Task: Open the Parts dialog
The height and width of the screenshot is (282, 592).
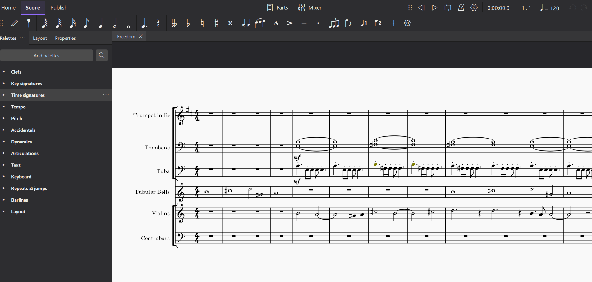Action: tap(278, 7)
